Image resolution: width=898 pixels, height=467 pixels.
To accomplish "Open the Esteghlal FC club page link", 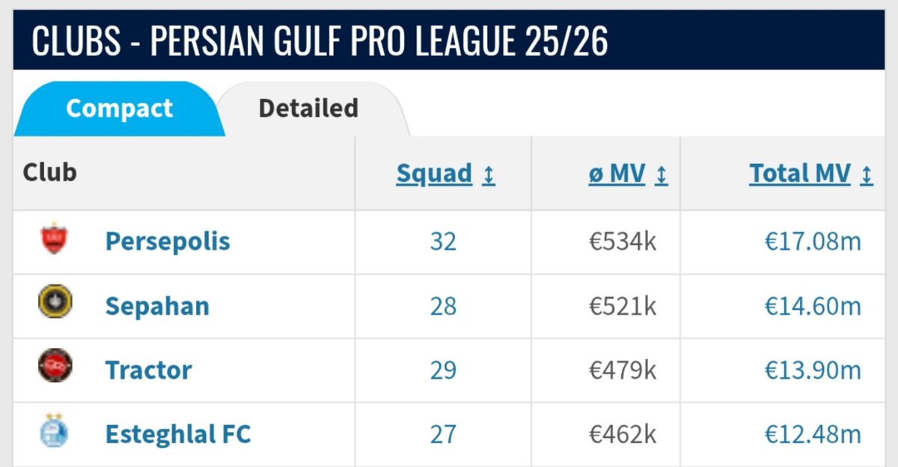I will (178, 435).
